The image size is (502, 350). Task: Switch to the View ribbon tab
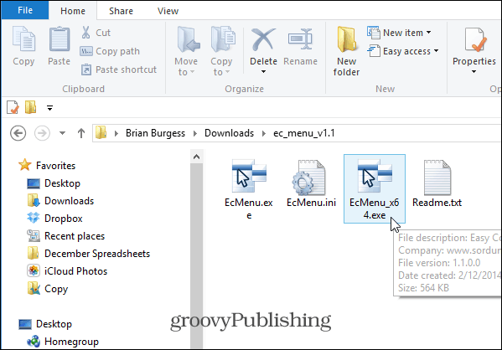click(x=168, y=11)
